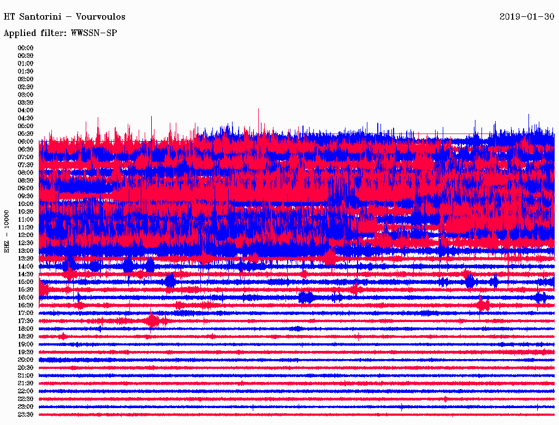Image resolution: width=559 pixels, height=425 pixels.
Task: Click the 18:00 time label
Action: tap(26, 329)
